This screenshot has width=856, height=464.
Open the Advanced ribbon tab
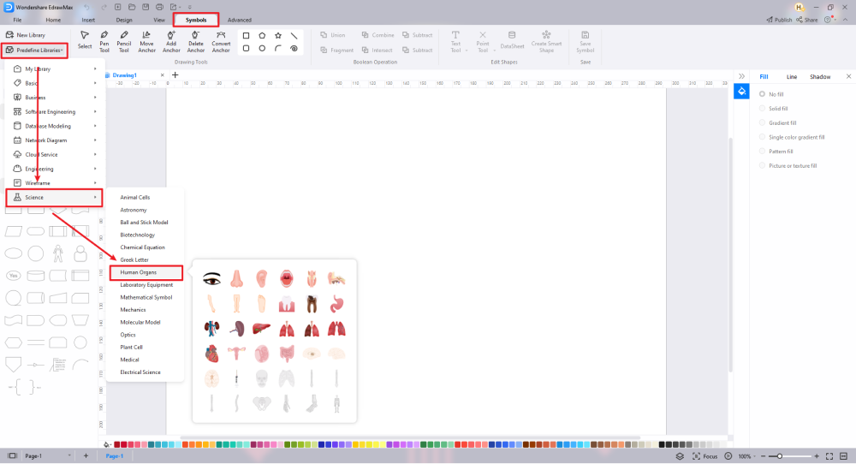pos(240,20)
